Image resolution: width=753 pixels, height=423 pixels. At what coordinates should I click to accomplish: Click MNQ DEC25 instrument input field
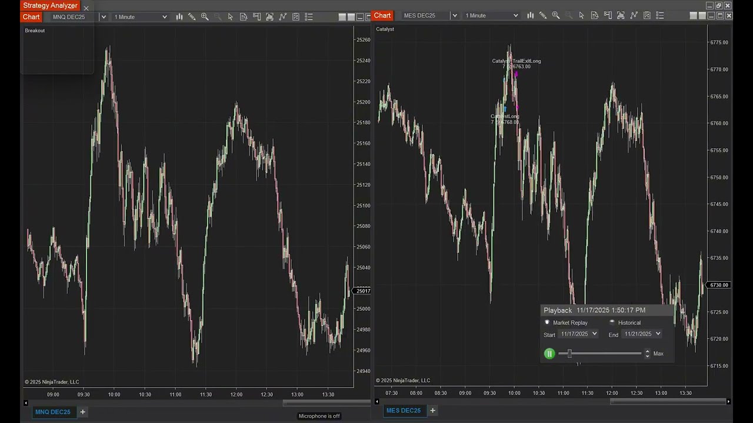point(74,17)
